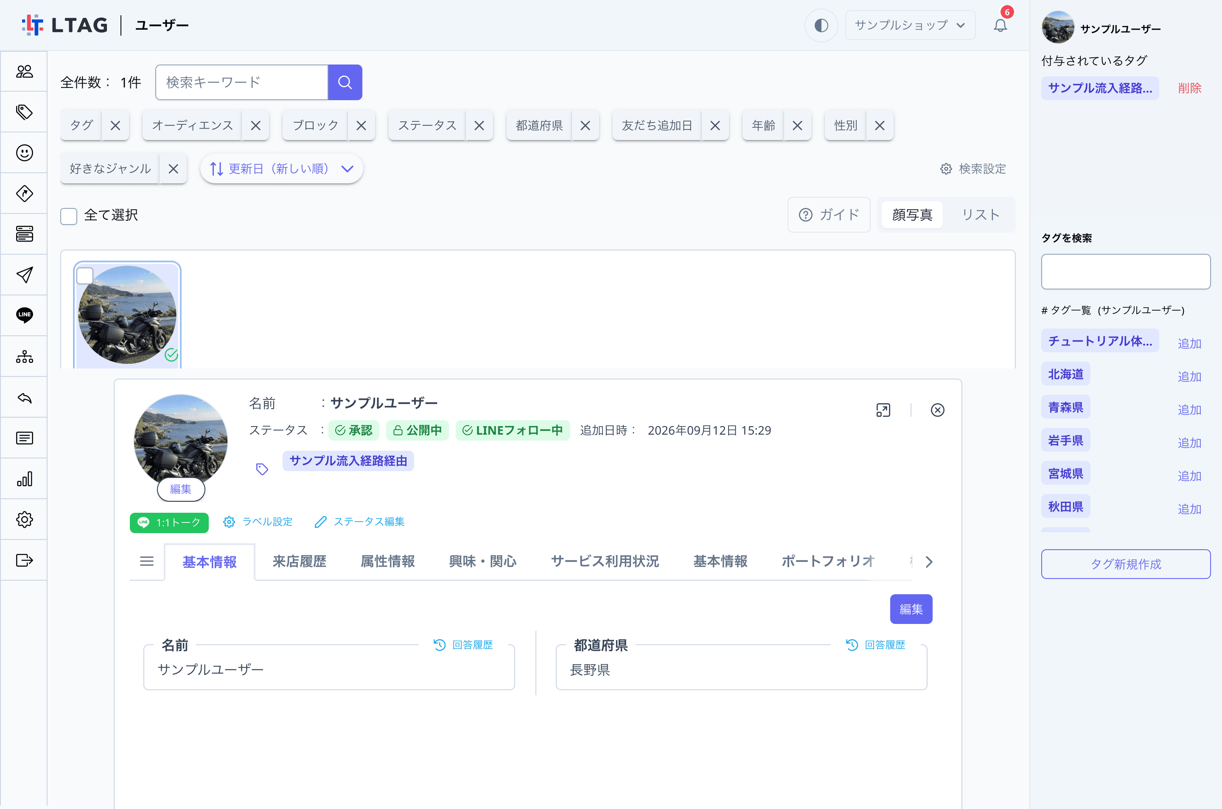Focus the タグを検索 input field
1222x809 pixels.
point(1126,271)
